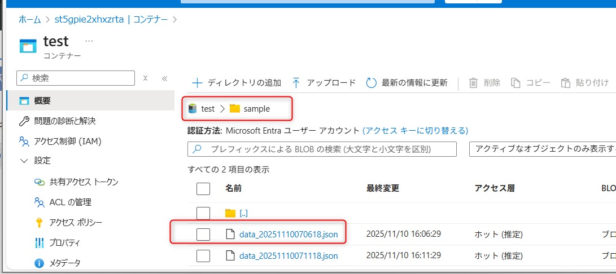This screenshot has width=616, height=274.
Task: Toggle the select-all checkbox in the header row
Action: [x=203, y=189]
